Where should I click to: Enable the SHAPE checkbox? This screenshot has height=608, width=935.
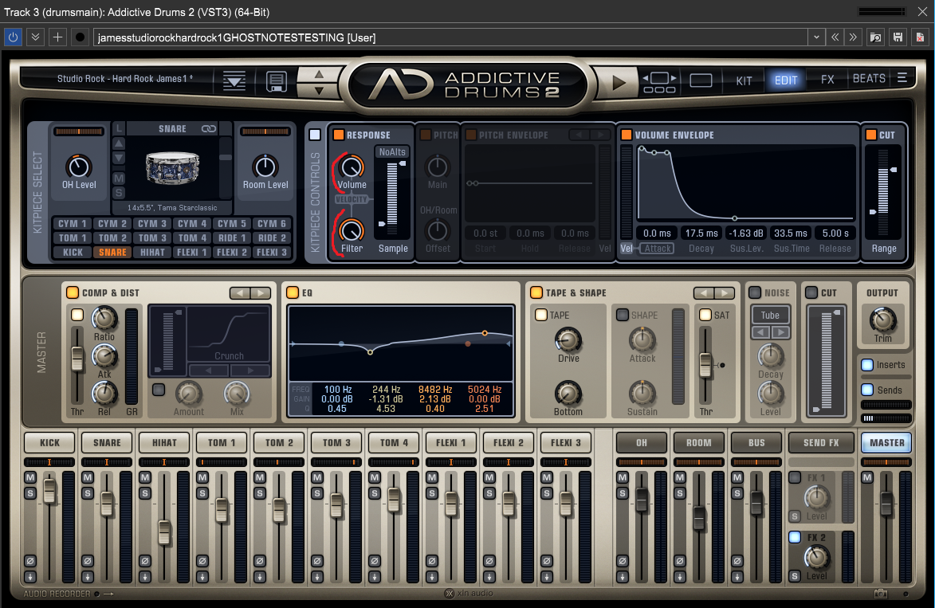(622, 315)
